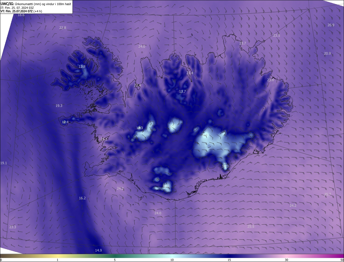Click the valid time line 'VT: Fim. 25.07.2024 07Z (+4 h)'
This screenshot has height=262, width=344.
point(21,11)
